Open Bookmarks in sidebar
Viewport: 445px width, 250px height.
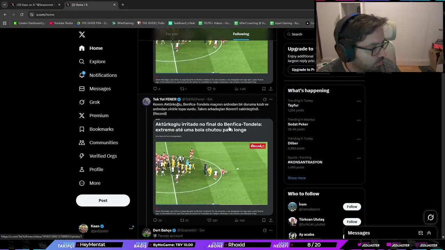[96, 129]
